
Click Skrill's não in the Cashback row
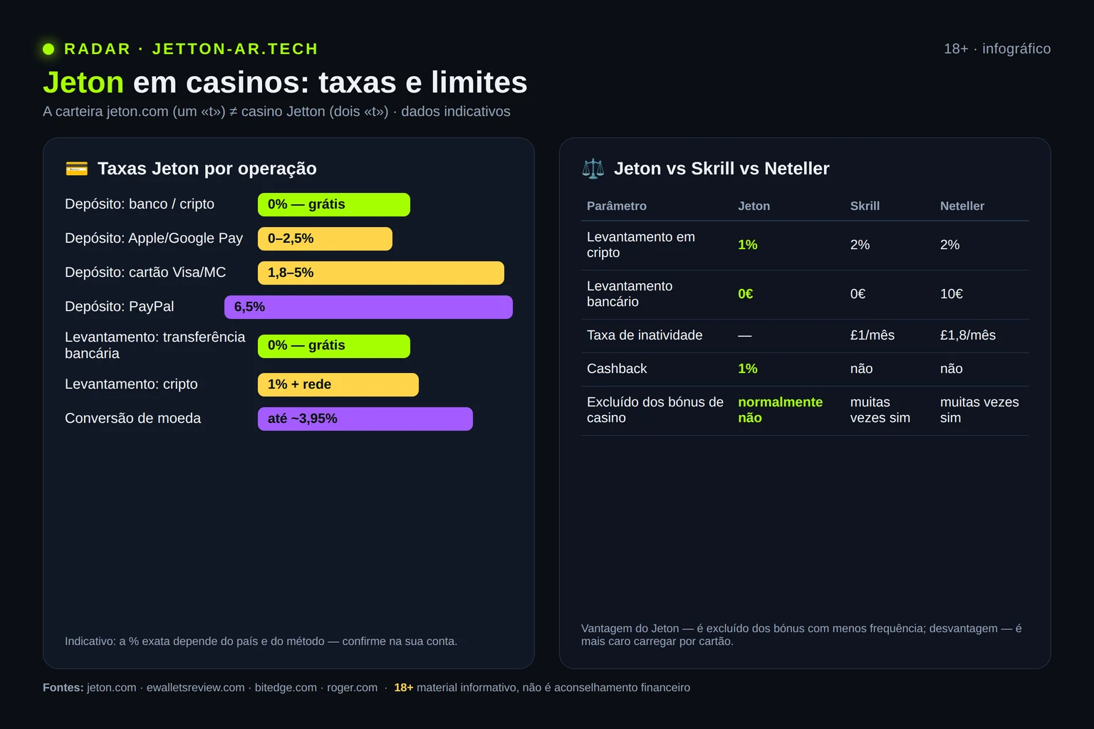[x=862, y=369]
